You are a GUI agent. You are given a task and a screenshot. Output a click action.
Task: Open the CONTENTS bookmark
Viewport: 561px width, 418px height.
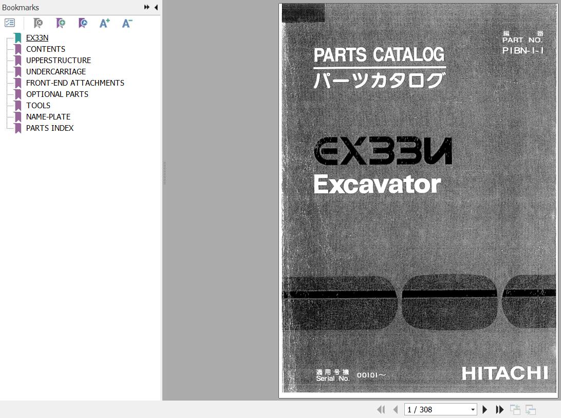click(46, 49)
